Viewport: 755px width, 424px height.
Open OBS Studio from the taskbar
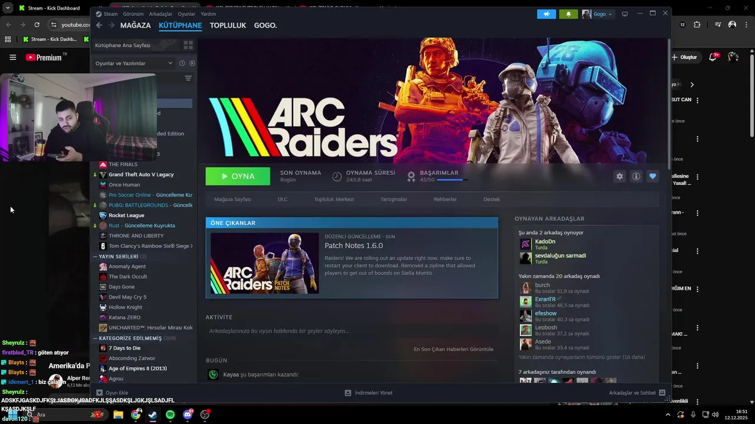click(x=205, y=415)
